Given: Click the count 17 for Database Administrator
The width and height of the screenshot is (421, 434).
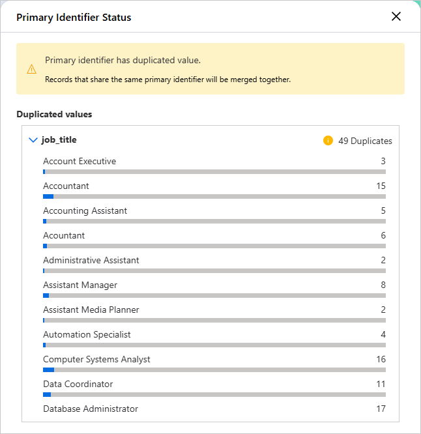Looking at the screenshot, I should [381, 409].
